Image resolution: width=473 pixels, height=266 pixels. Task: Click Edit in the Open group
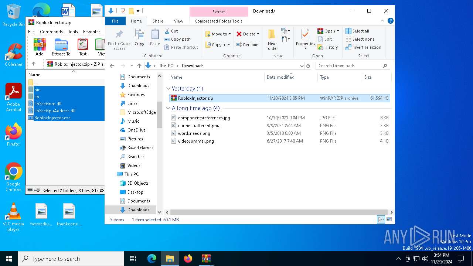tap(325, 39)
